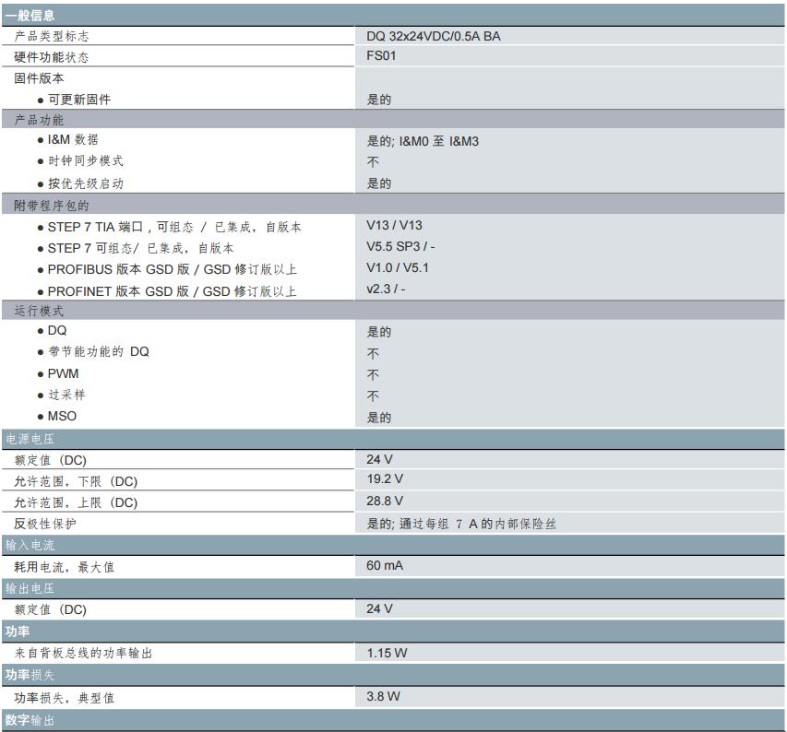Click the '耗用电流, 最大值' label
The image size is (787, 732).
(x=64, y=567)
